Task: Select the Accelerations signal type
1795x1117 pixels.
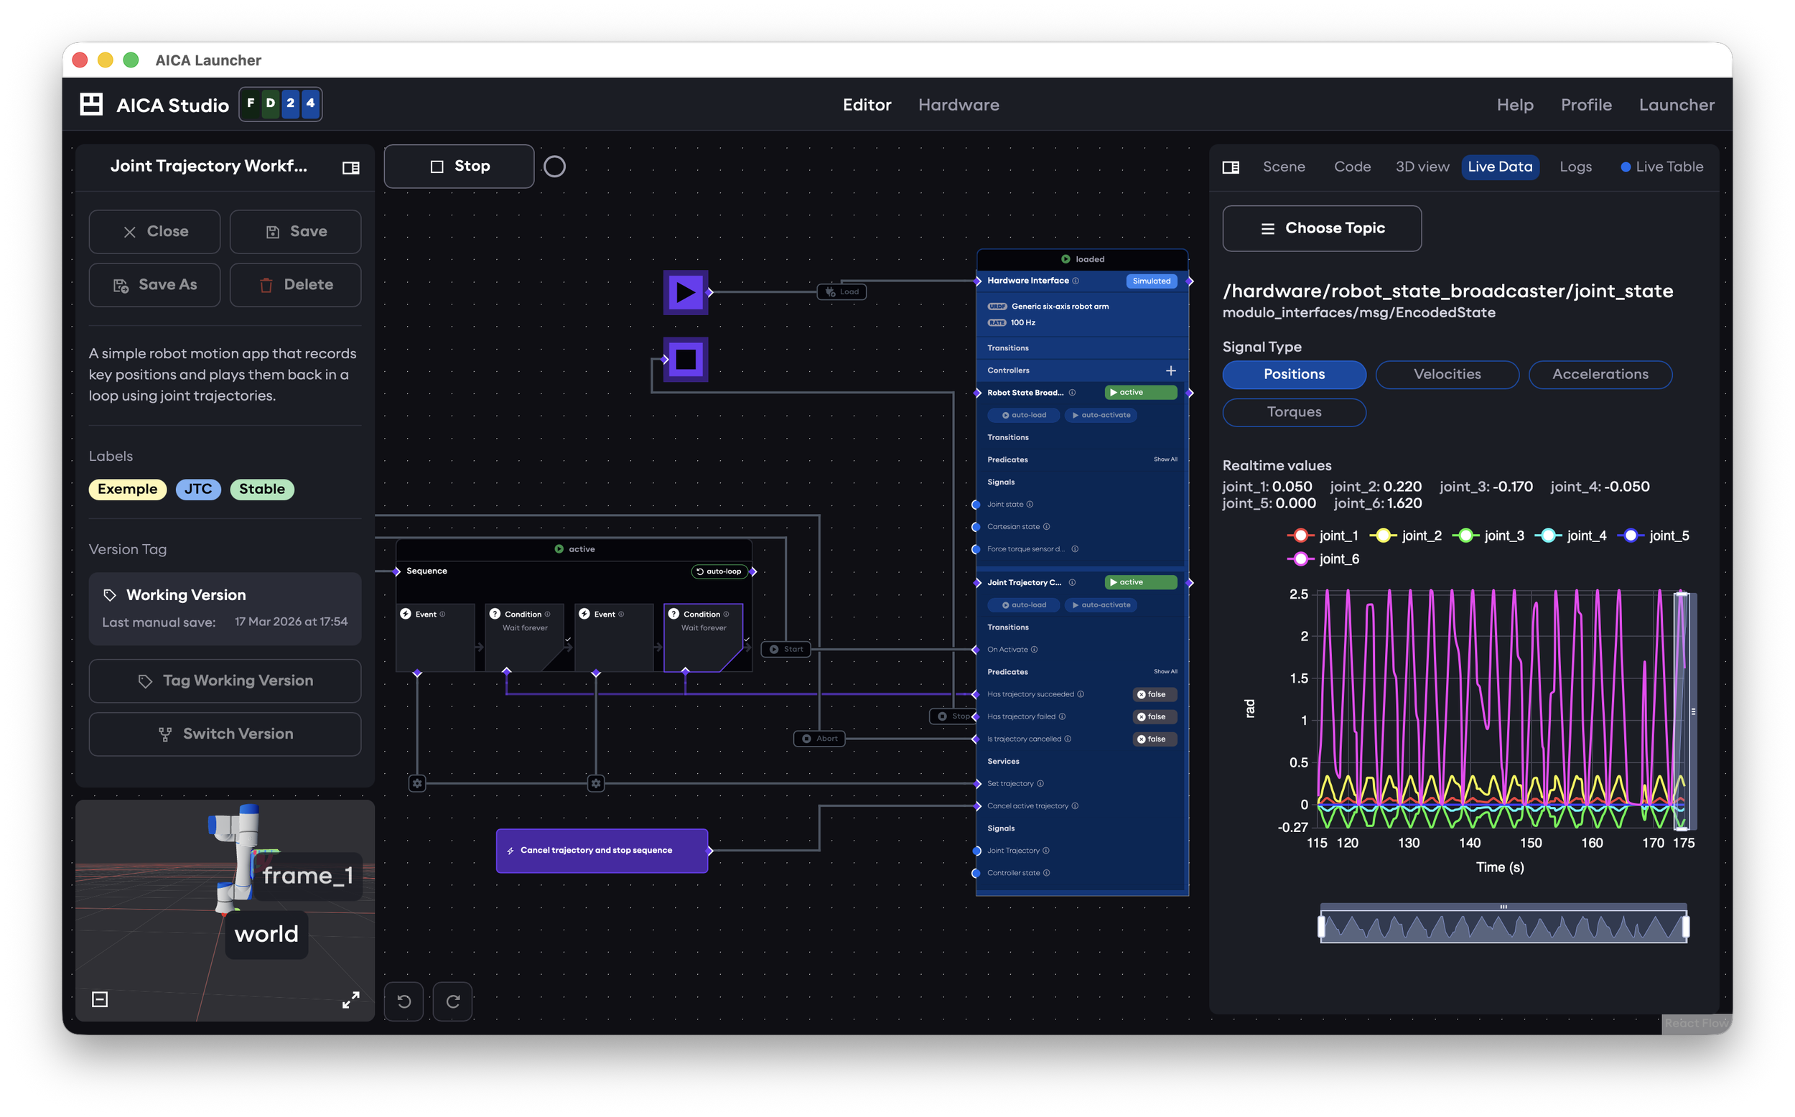Action: 1600,375
